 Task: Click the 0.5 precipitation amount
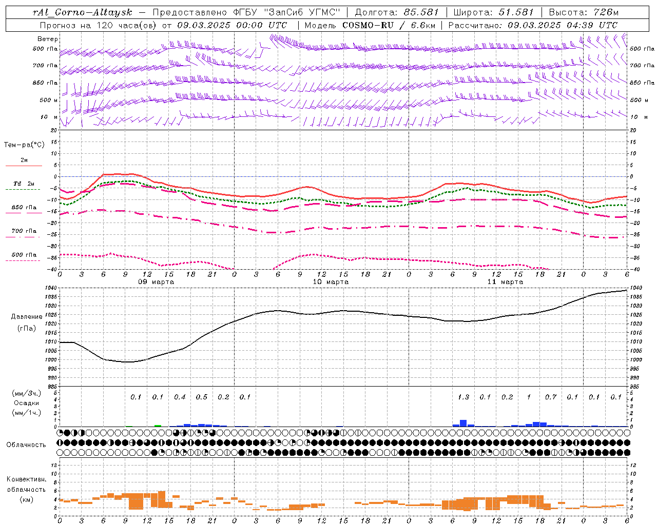201,397
